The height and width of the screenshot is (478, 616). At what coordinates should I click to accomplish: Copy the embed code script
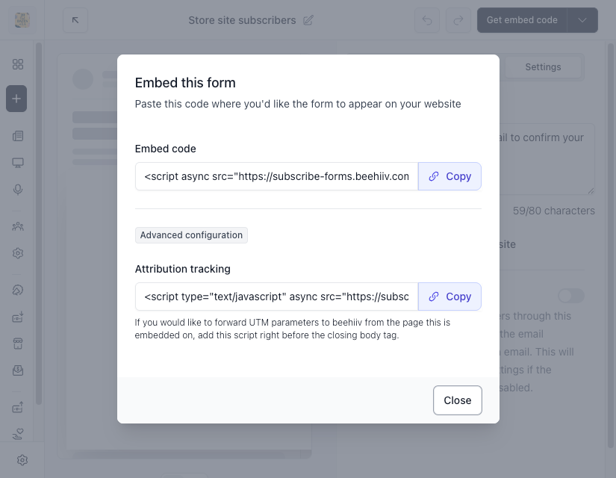(449, 176)
